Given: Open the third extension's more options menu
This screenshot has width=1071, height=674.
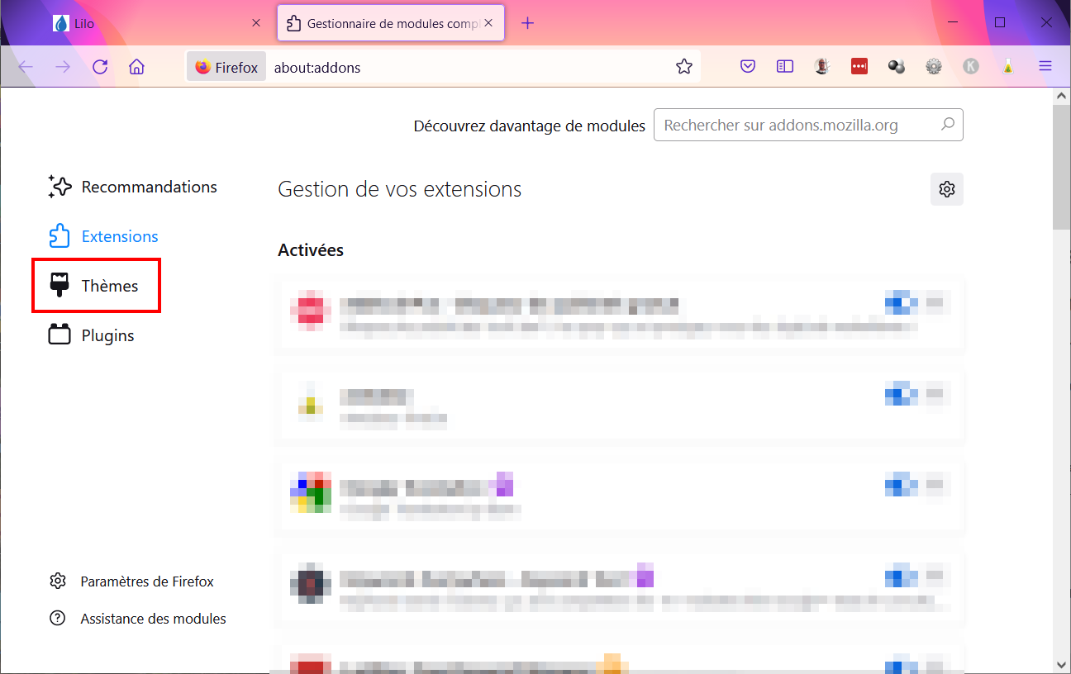Looking at the screenshot, I should 935,485.
